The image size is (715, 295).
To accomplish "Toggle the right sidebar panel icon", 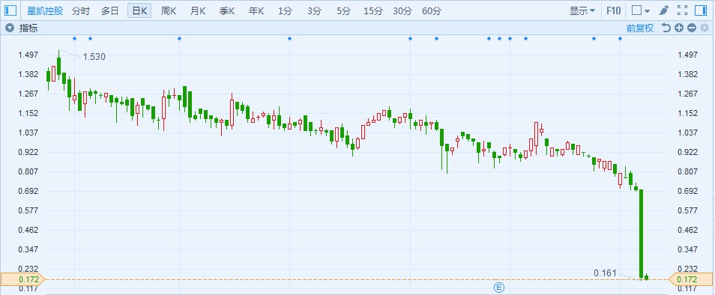I will coord(701,10).
